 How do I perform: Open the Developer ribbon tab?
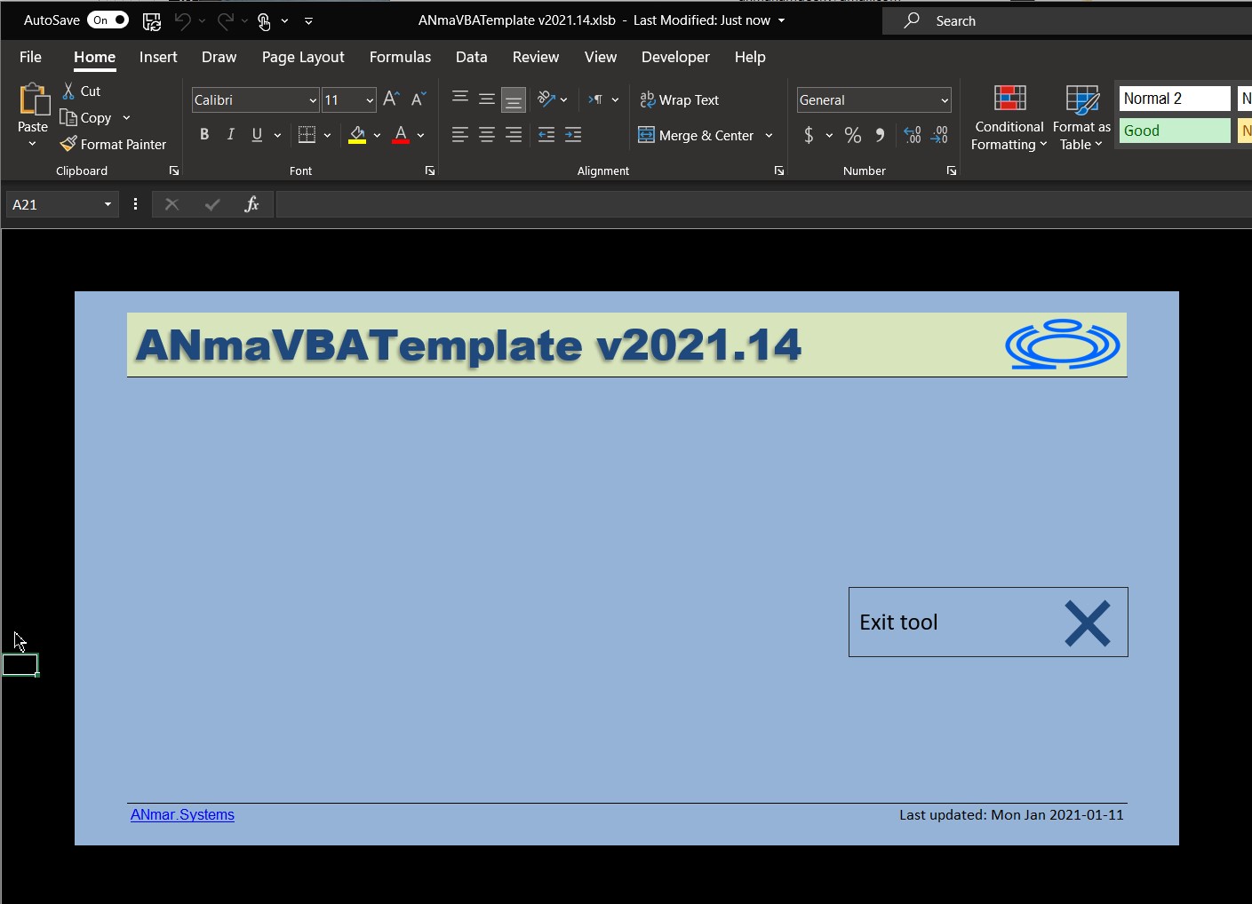[675, 57]
